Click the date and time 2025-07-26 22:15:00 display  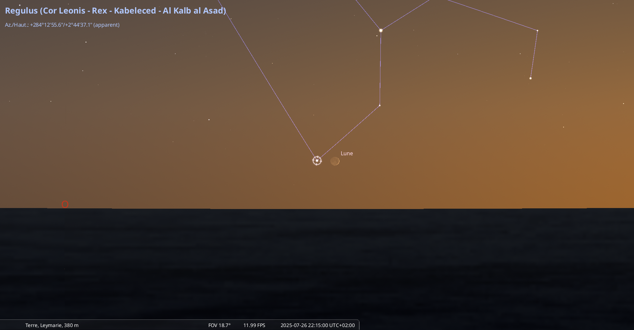coord(317,325)
